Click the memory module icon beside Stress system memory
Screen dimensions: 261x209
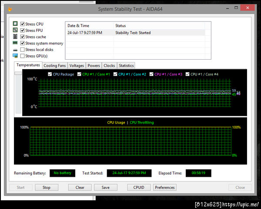coord(15,43)
